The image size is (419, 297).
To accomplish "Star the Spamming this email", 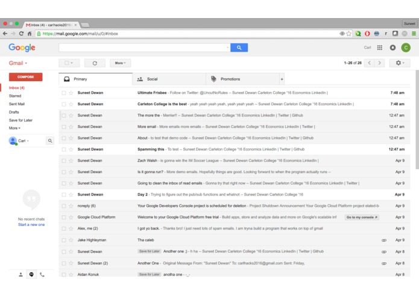I will 71,150.
